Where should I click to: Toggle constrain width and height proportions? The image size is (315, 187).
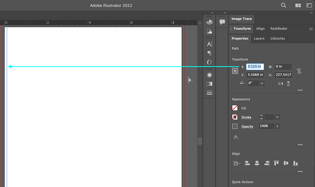(299, 71)
